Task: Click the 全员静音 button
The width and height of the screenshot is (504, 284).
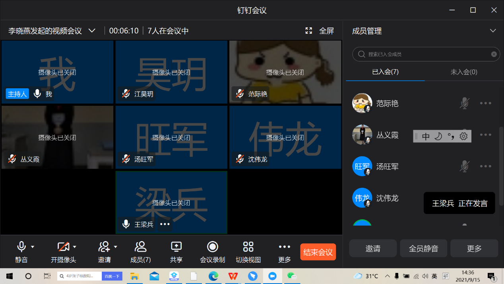Action: click(423, 249)
